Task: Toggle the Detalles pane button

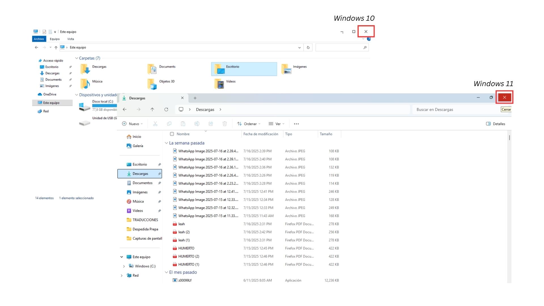Action: click(496, 124)
